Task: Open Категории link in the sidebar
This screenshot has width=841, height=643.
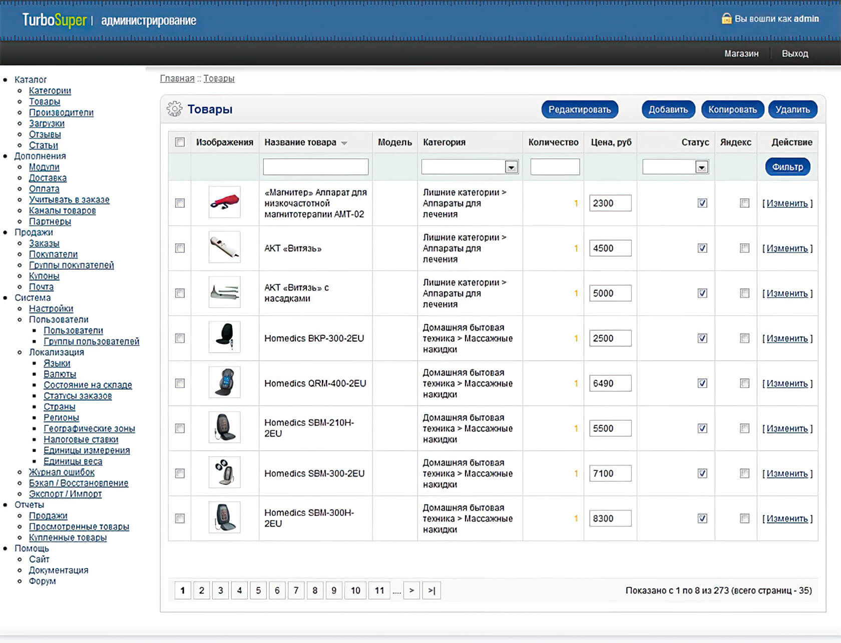Action: point(50,90)
